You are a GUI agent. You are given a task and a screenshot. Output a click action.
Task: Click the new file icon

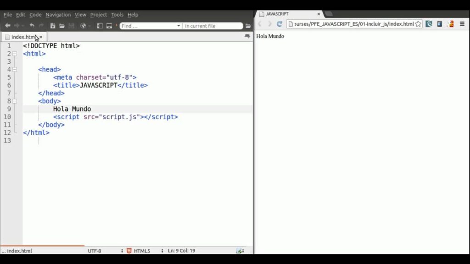53,26
